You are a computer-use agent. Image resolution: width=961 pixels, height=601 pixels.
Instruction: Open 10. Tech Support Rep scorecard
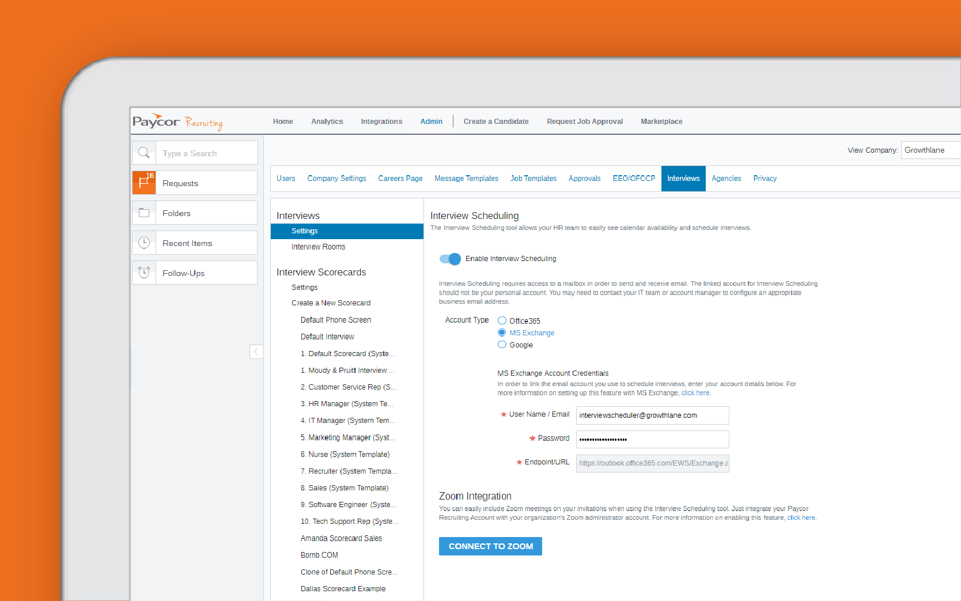(x=349, y=521)
